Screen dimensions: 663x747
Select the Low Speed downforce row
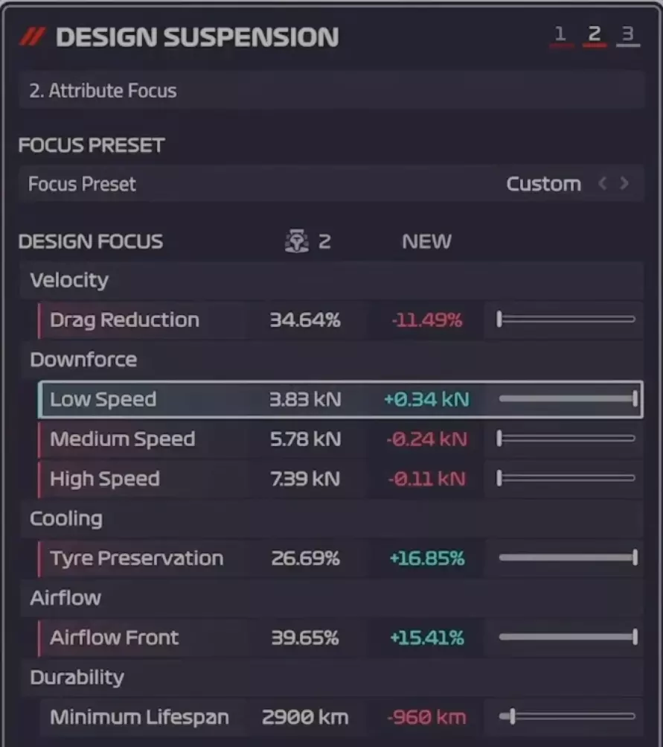point(103,399)
